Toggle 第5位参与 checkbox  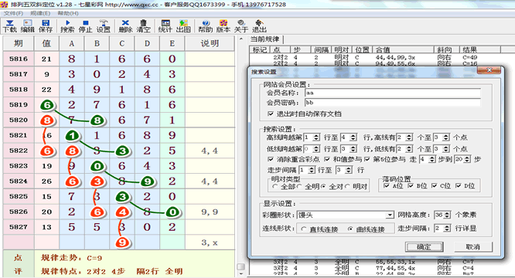[367, 159]
